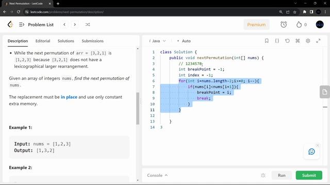Switch to the Submissions tab

pyautogui.click(x=93, y=41)
